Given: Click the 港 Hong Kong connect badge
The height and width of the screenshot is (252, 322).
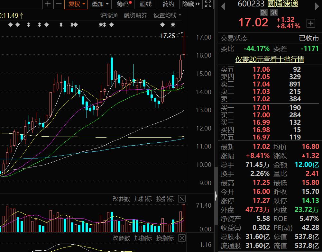Looking at the screenshot, I should coord(274,13).
